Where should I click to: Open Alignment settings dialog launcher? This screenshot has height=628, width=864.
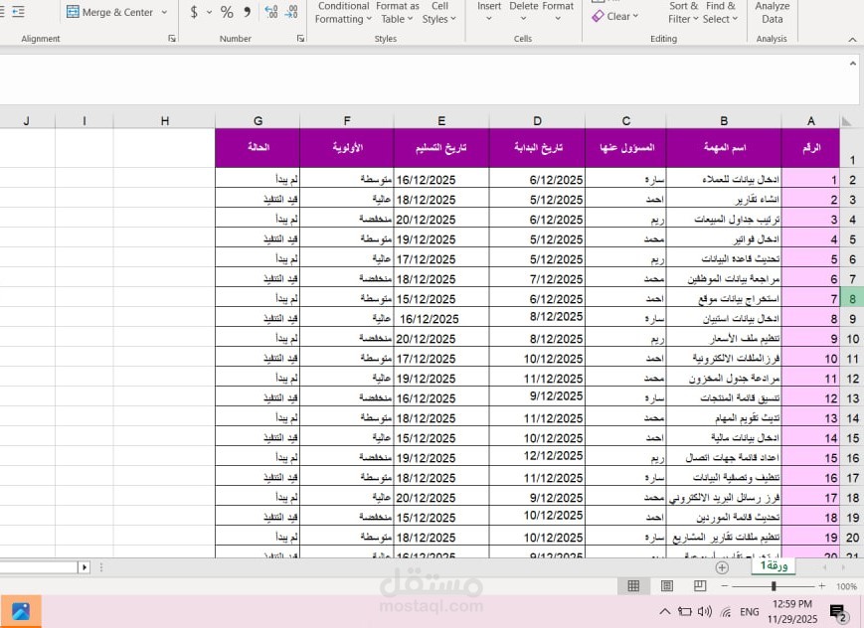pos(172,39)
